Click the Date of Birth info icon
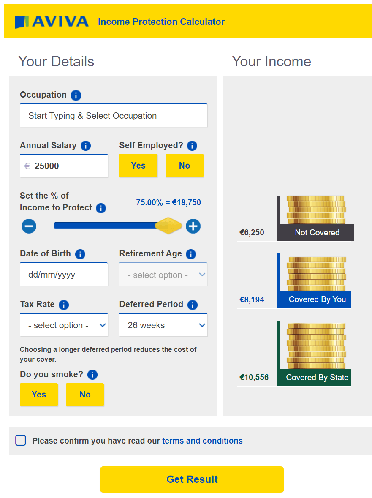Viewport: 372px width, 498px height. coord(80,254)
